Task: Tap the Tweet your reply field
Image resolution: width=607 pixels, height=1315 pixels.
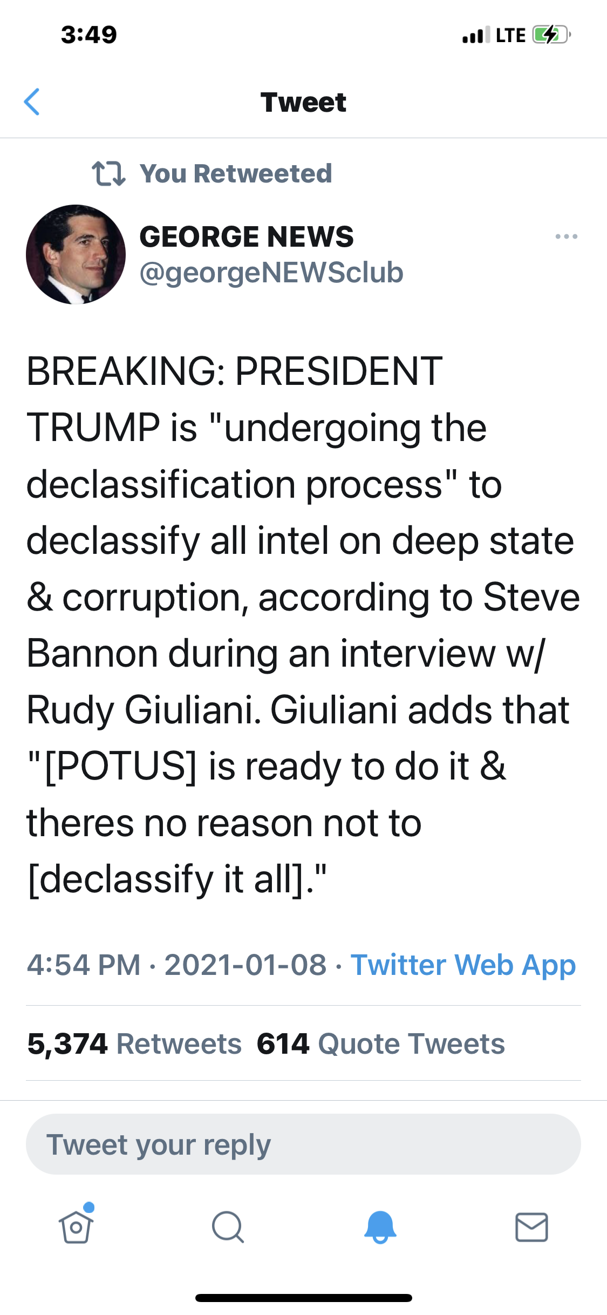Action: pos(303,1144)
